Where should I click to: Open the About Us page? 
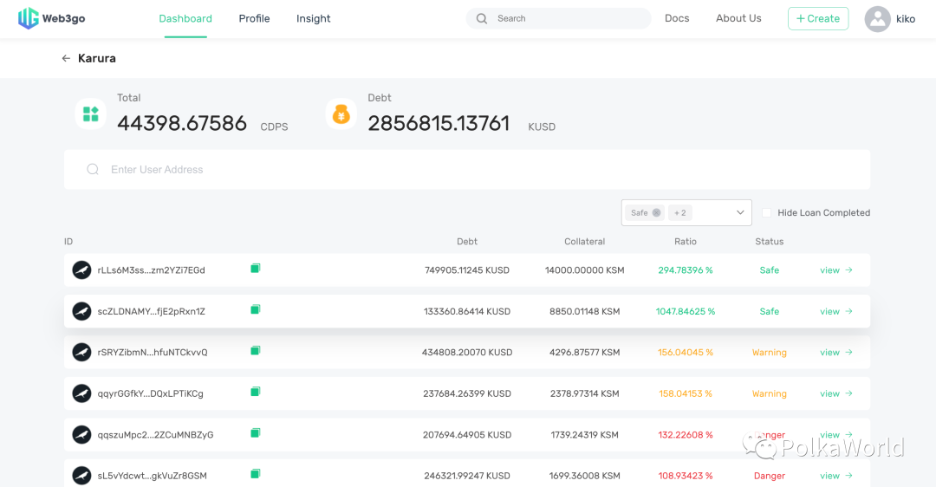point(738,18)
